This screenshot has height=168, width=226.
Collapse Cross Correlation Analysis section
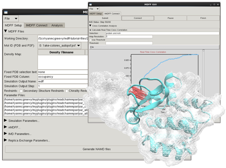(x=91, y=25)
